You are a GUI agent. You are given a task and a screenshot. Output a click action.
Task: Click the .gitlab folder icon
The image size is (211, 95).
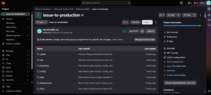38,54
